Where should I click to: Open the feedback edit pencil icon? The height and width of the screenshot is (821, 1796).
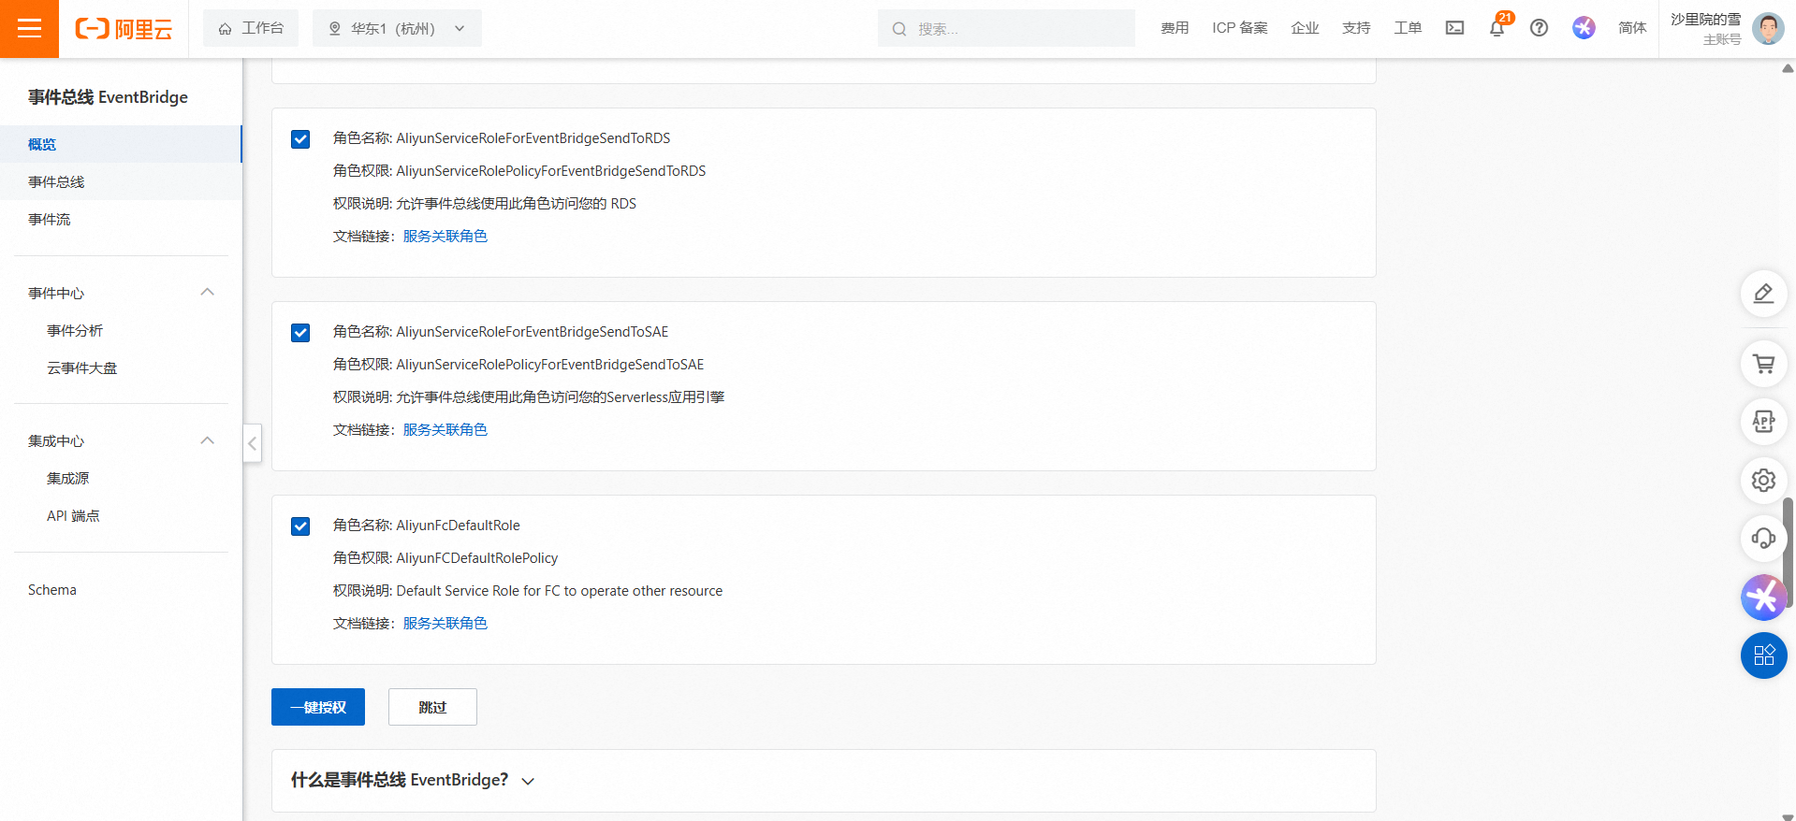(1763, 294)
